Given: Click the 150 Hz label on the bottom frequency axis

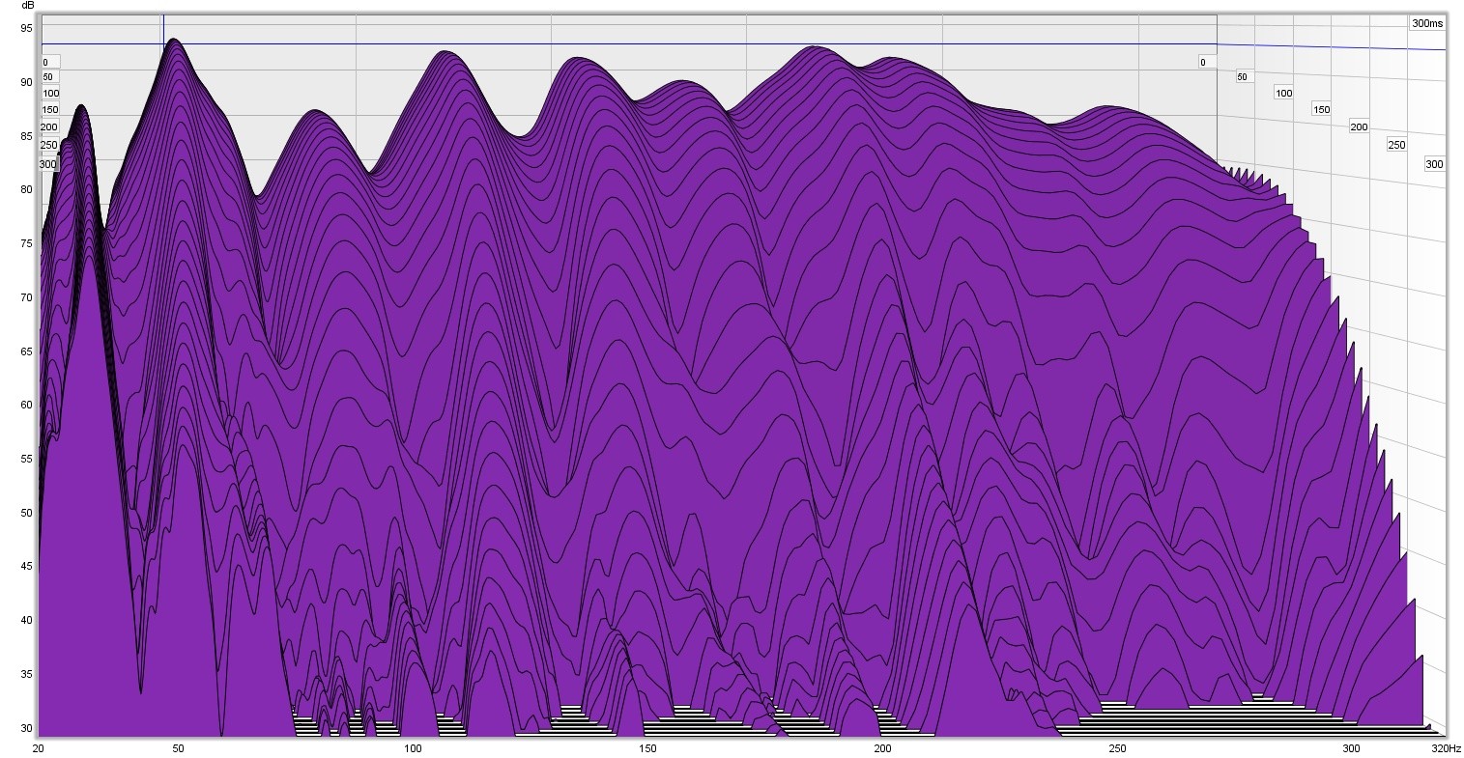Looking at the screenshot, I should click(647, 748).
